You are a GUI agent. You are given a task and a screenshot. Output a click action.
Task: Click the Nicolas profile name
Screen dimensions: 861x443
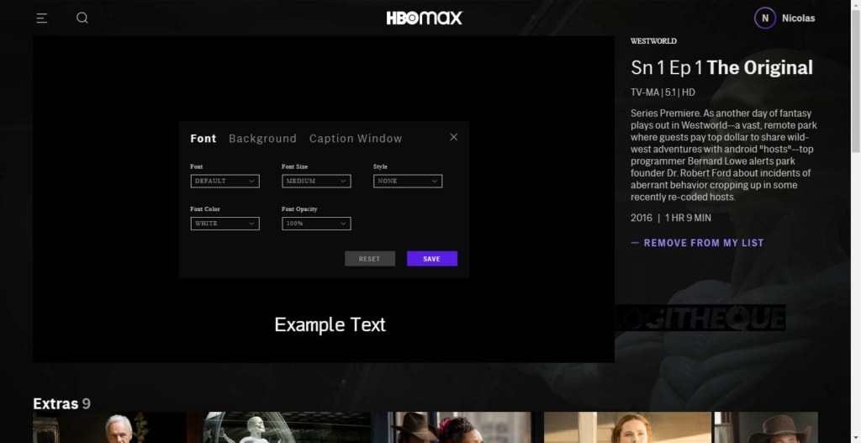[x=799, y=18]
